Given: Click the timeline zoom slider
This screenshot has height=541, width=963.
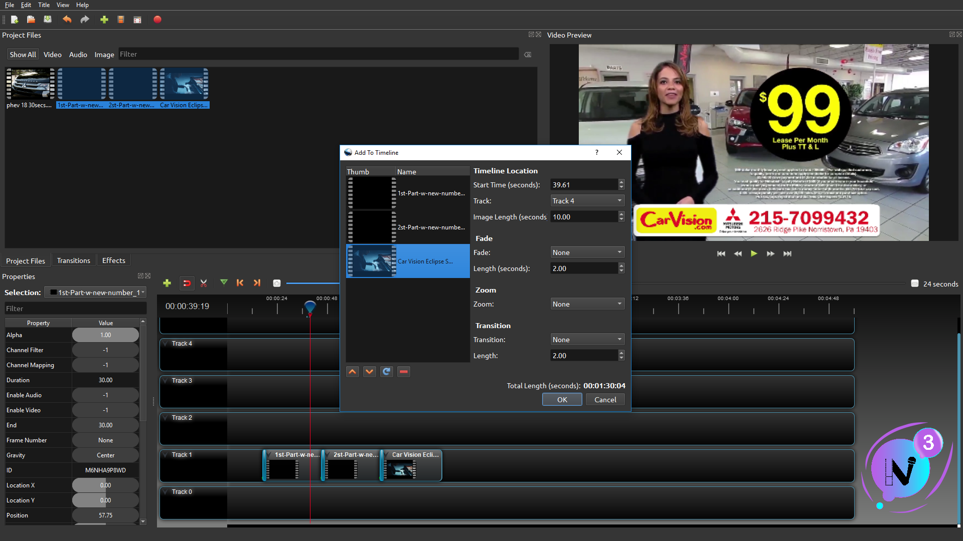Looking at the screenshot, I should tap(312, 284).
